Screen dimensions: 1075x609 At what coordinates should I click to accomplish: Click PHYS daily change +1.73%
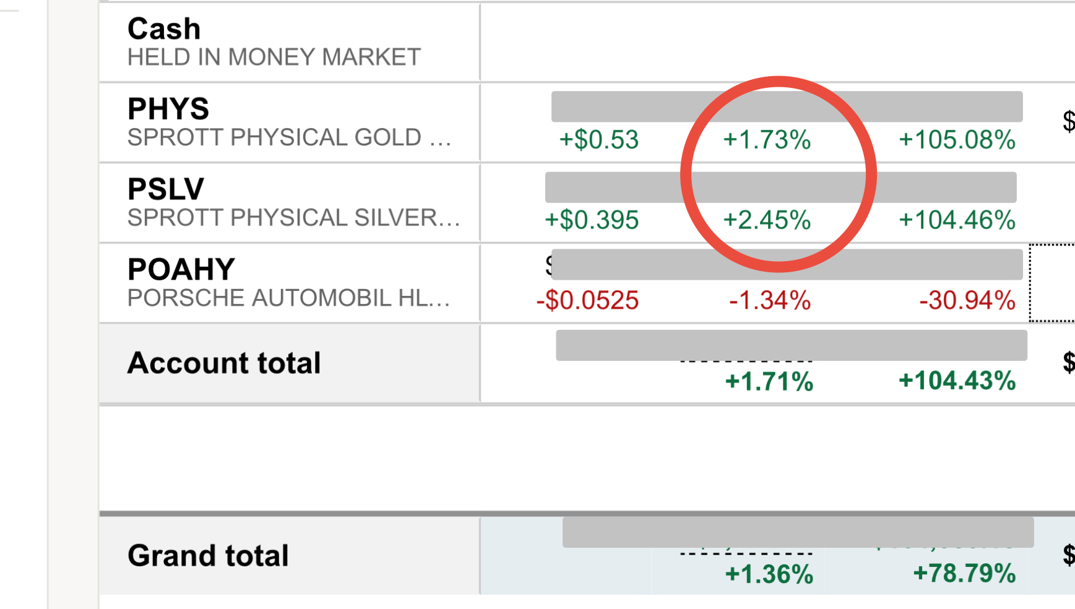point(767,140)
